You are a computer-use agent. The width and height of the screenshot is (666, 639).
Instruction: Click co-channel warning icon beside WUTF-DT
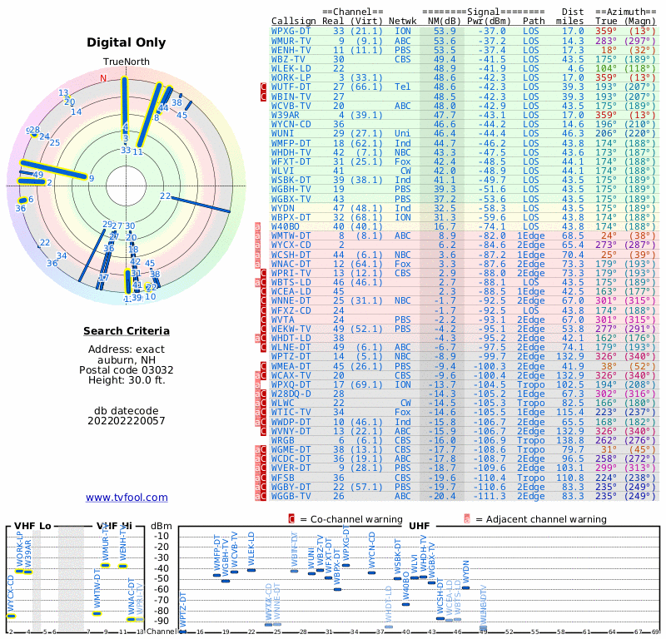(263, 87)
